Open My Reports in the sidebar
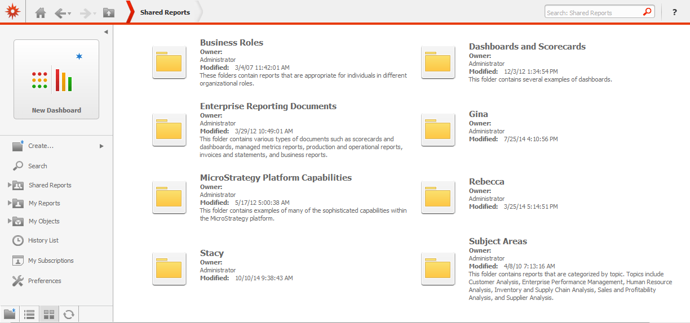 (x=45, y=203)
